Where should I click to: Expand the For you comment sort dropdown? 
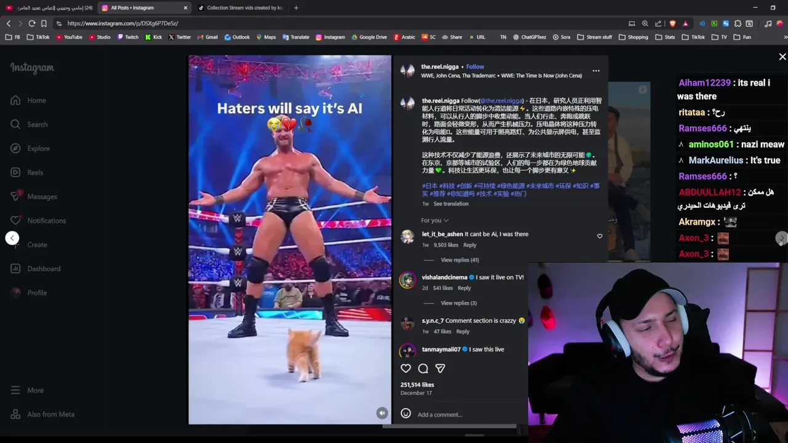(x=435, y=220)
